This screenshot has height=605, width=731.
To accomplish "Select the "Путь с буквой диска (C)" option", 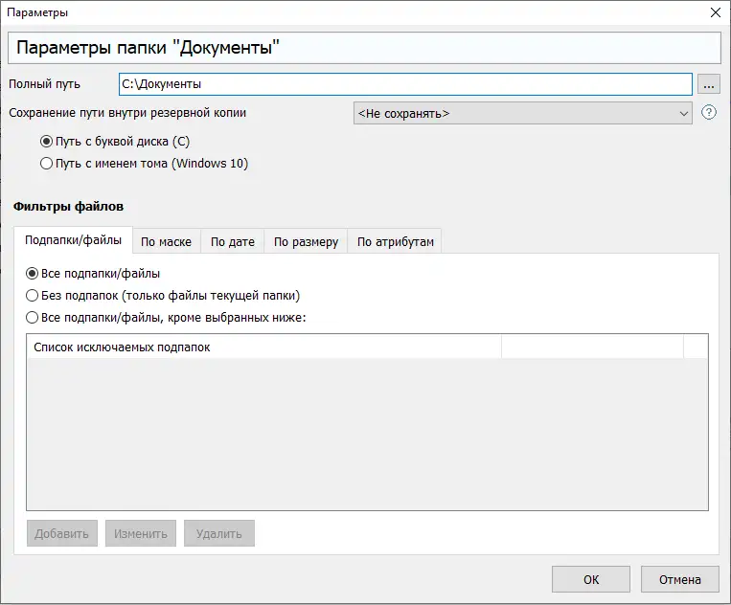I will pyautogui.click(x=46, y=142).
